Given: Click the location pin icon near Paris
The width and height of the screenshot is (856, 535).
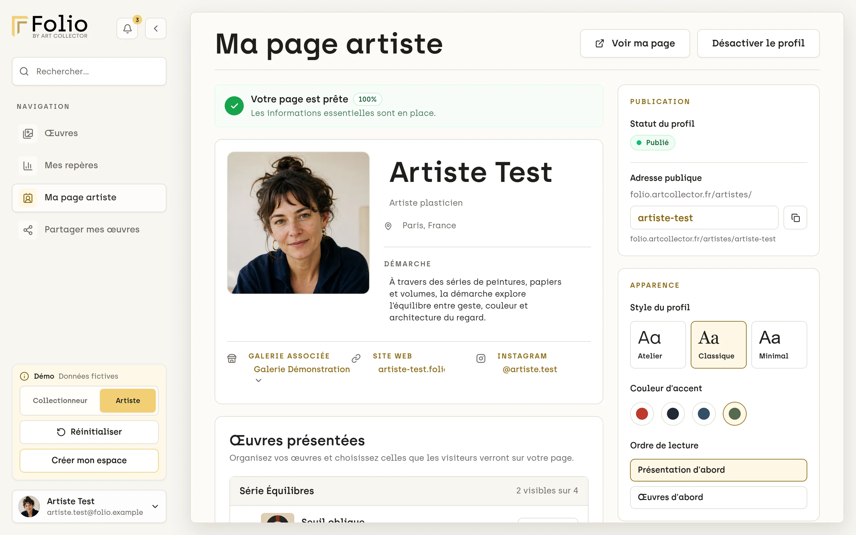Looking at the screenshot, I should 388,226.
